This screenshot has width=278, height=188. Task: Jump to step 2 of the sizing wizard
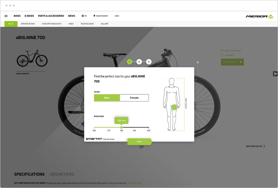tap(139, 62)
